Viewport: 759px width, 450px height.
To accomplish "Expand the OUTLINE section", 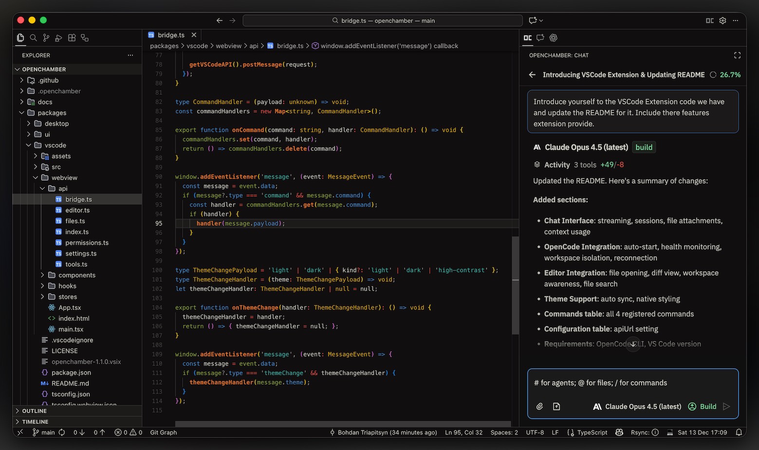I will (x=34, y=411).
